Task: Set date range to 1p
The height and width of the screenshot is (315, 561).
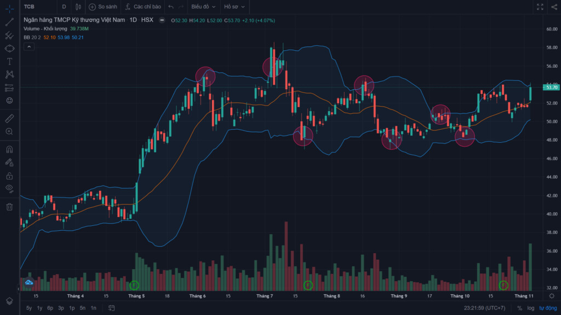Action: 72,308
